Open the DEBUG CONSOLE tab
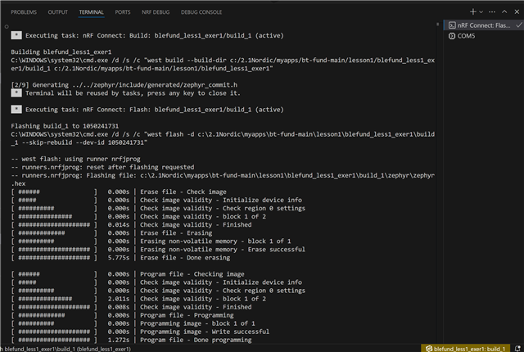 [x=201, y=12]
